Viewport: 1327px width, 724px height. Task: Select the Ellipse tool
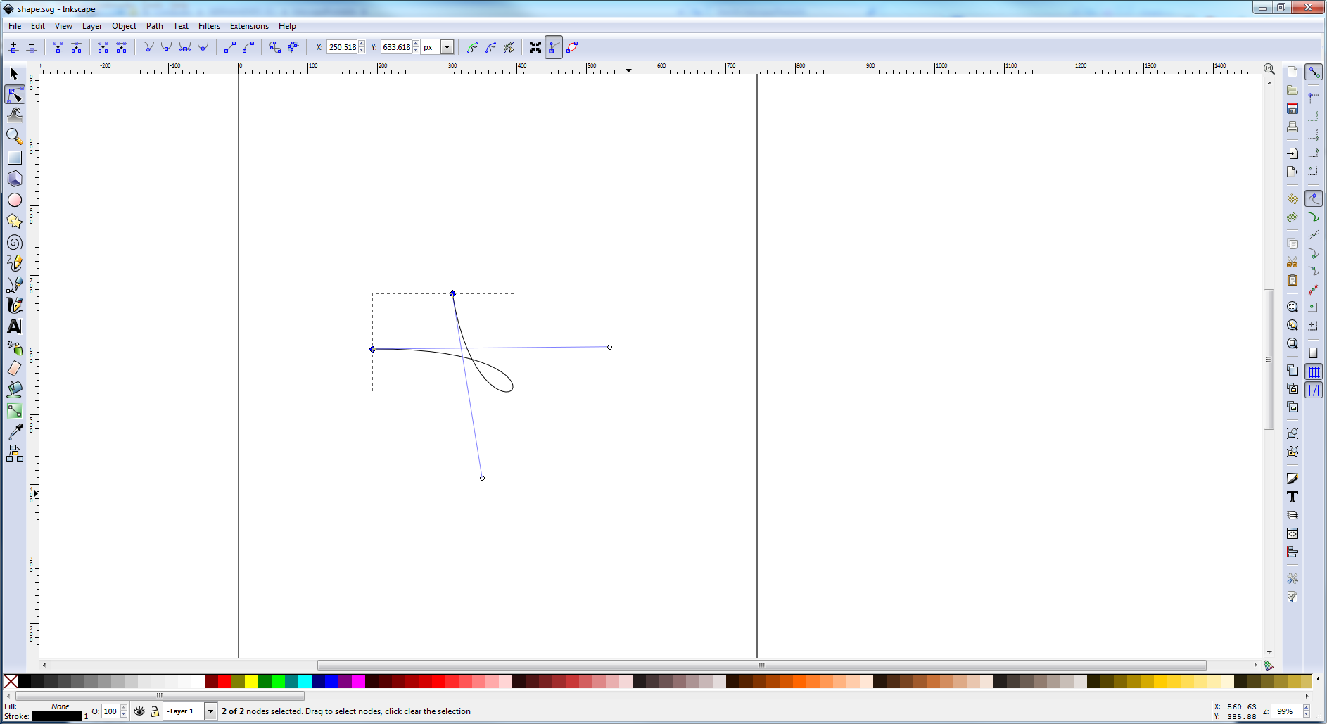pyautogui.click(x=14, y=201)
